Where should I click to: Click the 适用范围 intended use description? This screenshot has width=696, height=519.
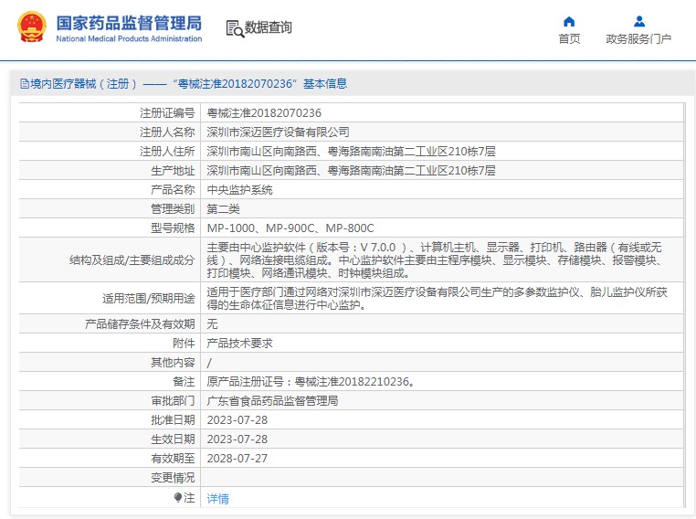[x=438, y=299]
